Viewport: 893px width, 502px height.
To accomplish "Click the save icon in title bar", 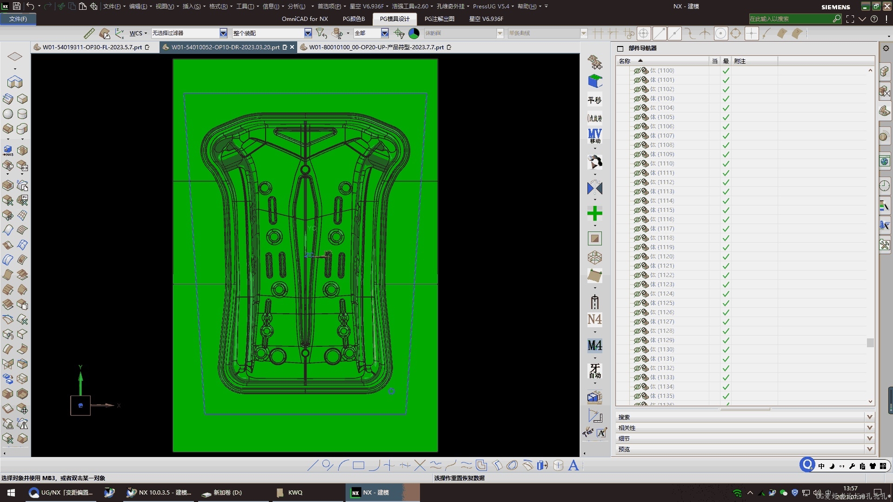I will click(x=17, y=6).
